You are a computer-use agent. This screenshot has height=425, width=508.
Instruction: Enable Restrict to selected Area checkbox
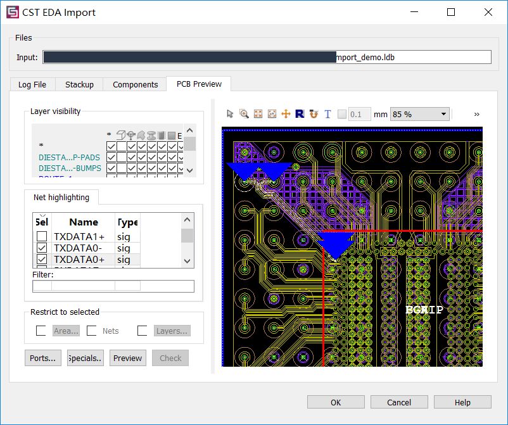click(41, 331)
